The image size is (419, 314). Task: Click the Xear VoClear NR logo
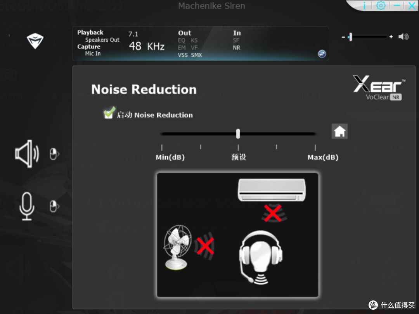[379, 88]
